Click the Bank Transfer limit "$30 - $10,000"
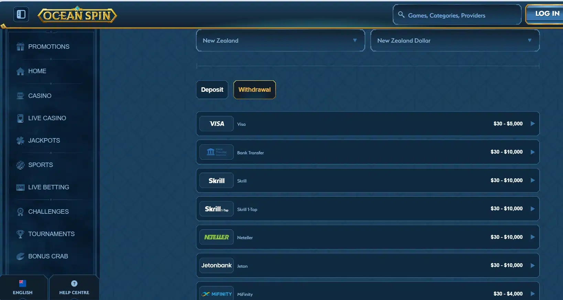Viewport: 563px width, 300px height. 507,152
